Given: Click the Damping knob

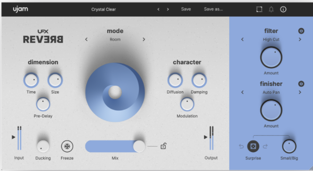Looking at the screenshot, I should coord(199,80).
